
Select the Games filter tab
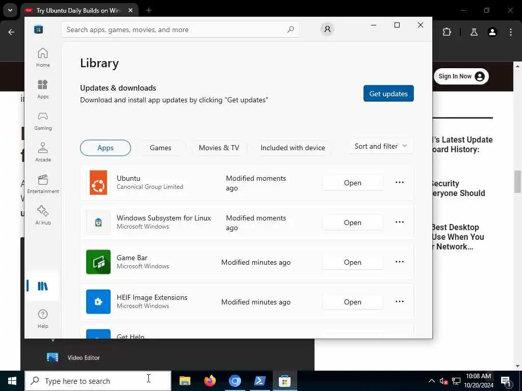pos(161,148)
